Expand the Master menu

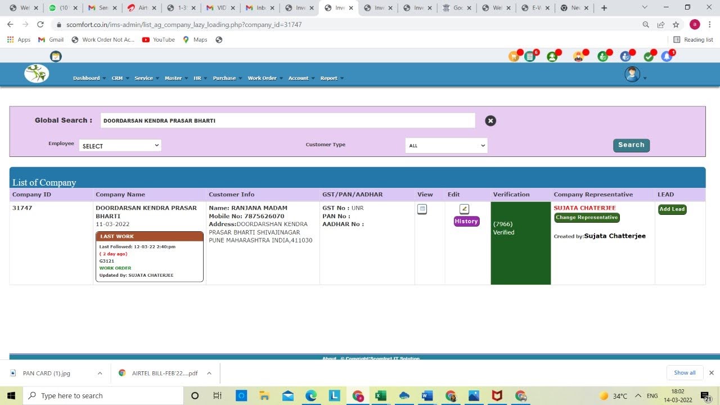(x=175, y=78)
